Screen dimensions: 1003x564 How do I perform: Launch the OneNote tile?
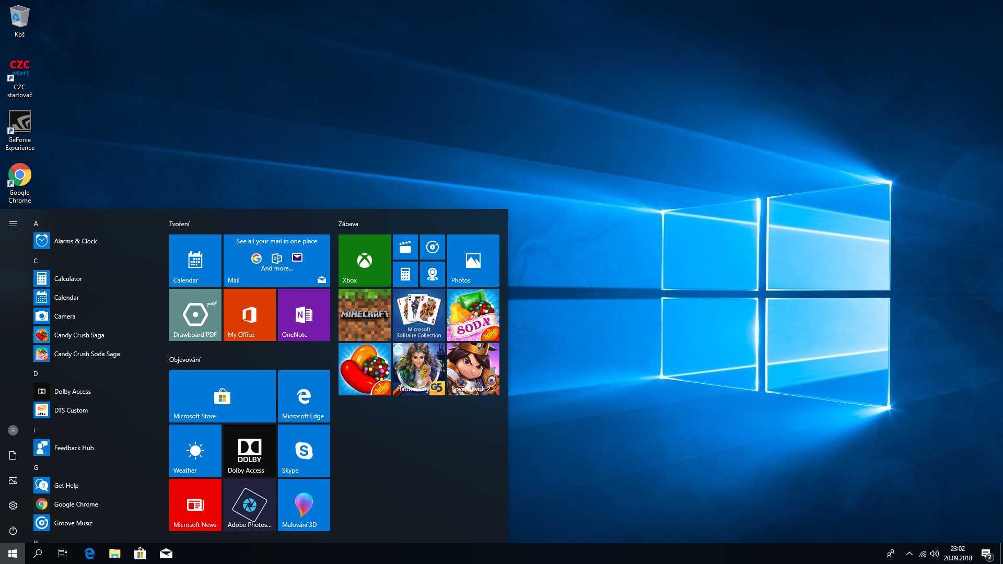click(304, 315)
